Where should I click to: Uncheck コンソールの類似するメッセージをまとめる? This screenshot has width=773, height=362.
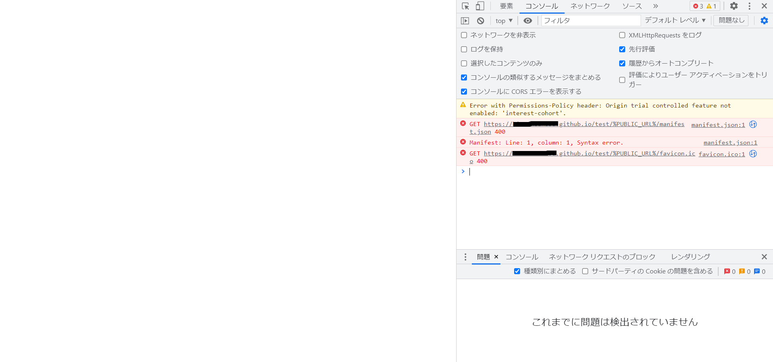[x=464, y=77]
